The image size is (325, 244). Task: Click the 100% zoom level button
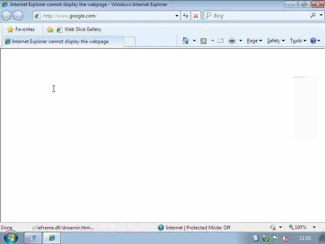click(297, 227)
